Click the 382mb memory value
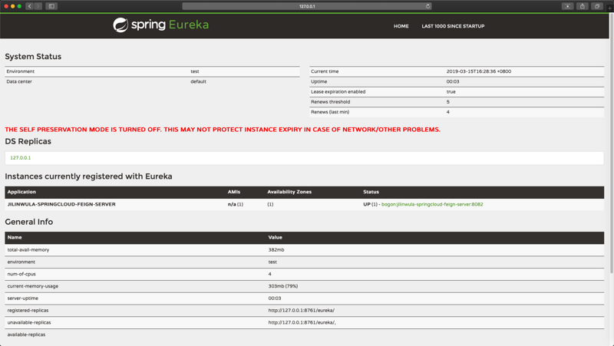 tap(276, 249)
